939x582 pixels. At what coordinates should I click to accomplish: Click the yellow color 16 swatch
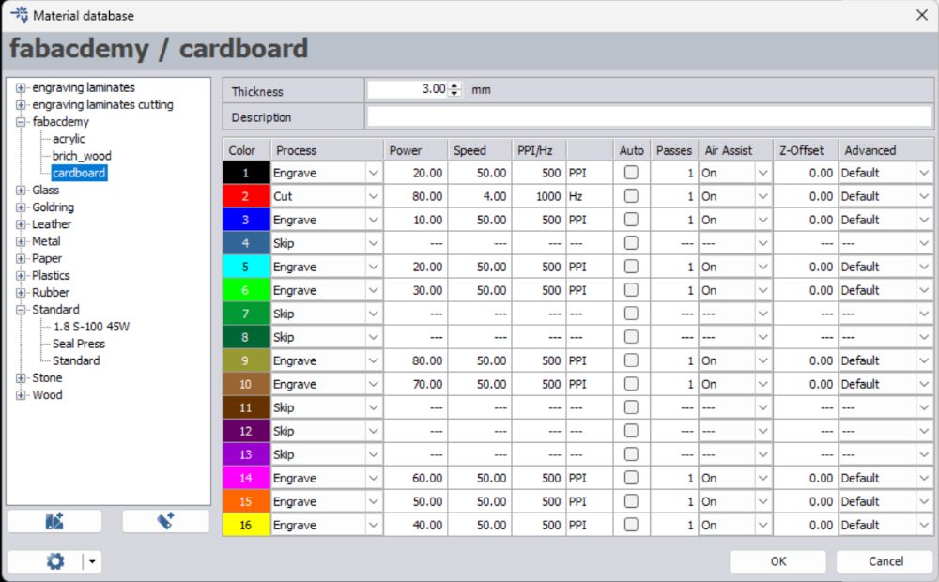point(246,525)
